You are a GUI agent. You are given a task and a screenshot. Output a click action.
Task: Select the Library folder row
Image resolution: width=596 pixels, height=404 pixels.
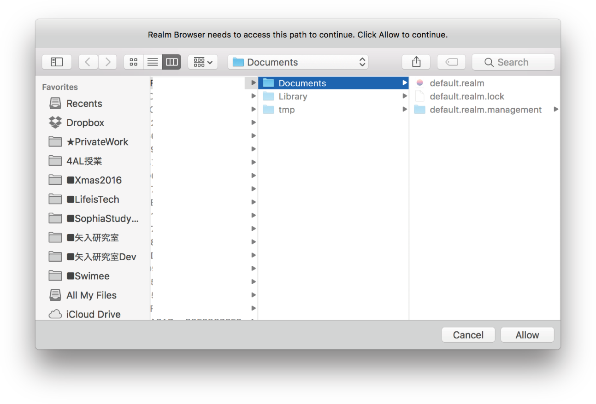(333, 96)
